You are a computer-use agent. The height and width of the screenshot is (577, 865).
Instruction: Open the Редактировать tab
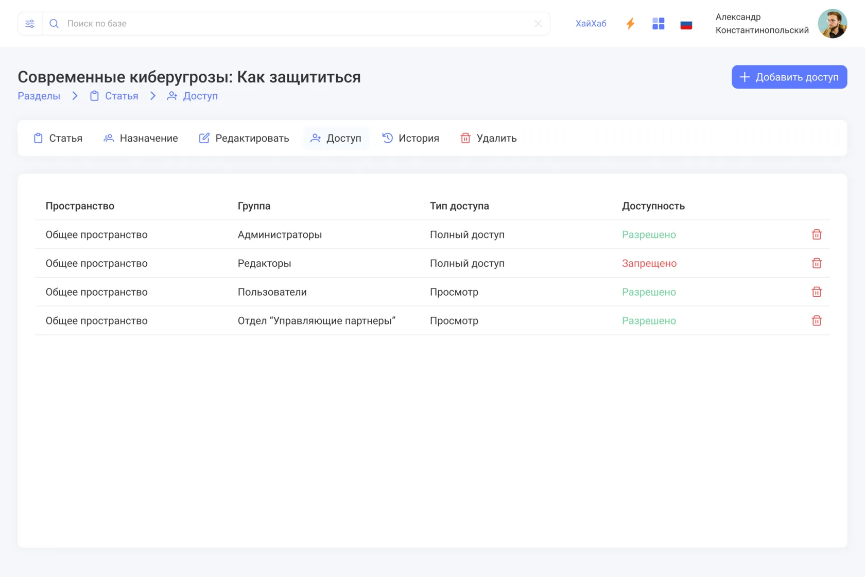(x=244, y=138)
